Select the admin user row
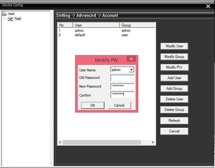 click(x=79, y=31)
